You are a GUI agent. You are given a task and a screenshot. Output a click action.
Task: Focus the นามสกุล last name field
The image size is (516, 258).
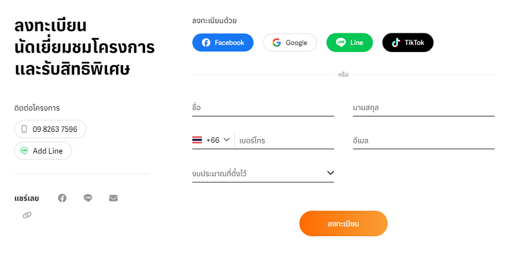(x=423, y=107)
